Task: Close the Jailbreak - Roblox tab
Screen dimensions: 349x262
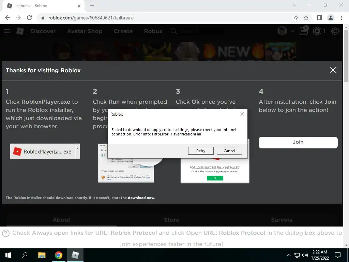Action: coord(79,6)
